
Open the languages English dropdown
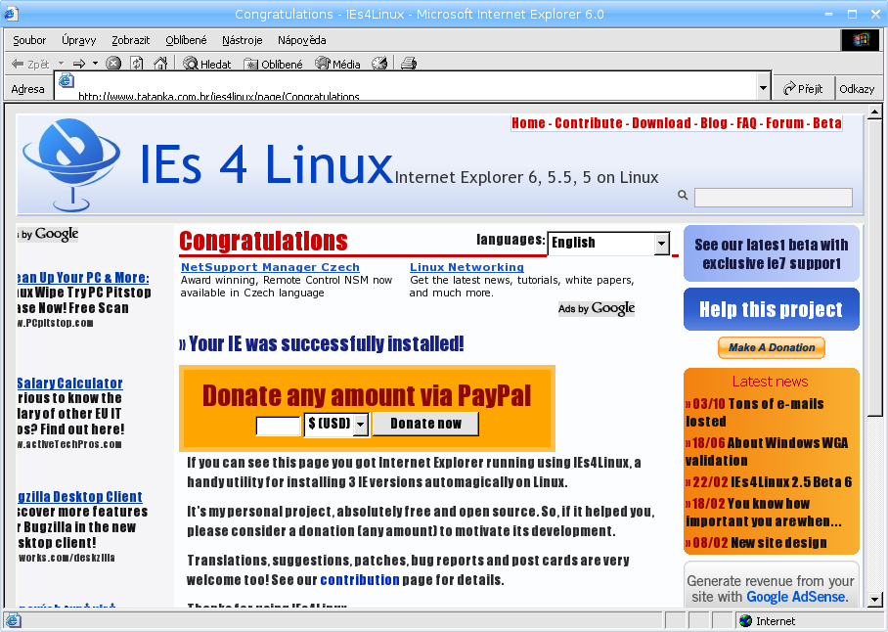(x=661, y=244)
